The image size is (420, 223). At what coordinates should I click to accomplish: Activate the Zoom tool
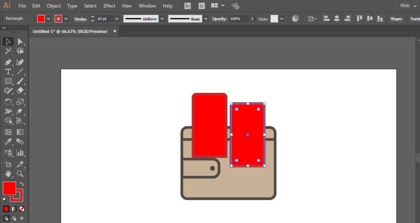[20, 173]
